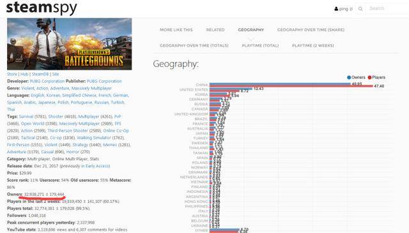Open the SteamDB link
This screenshot has height=233, width=409.
[40, 74]
